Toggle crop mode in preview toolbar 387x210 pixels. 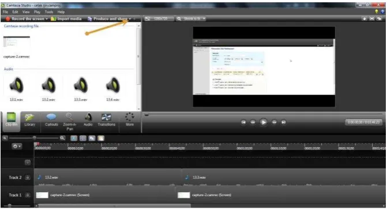click(x=372, y=19)
